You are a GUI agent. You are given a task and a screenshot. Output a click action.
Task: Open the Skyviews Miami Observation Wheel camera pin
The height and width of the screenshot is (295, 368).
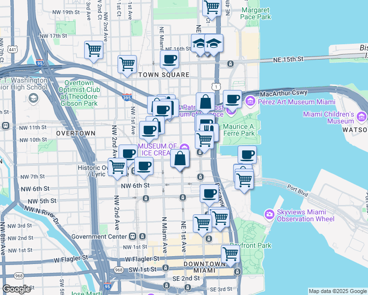pyautogui.click(x=270, y=214)
